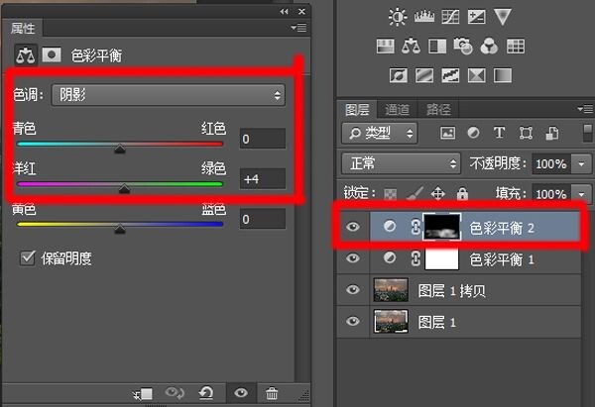Switch to the 路径 tab
595x407 pixels.
click(x=438, y=110)
